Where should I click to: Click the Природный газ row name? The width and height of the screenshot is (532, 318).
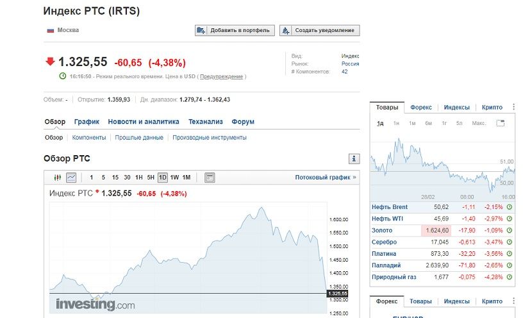pos(394,277)
